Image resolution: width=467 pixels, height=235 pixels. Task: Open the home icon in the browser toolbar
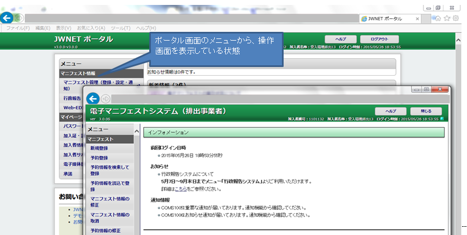click(x=437, y=19)
